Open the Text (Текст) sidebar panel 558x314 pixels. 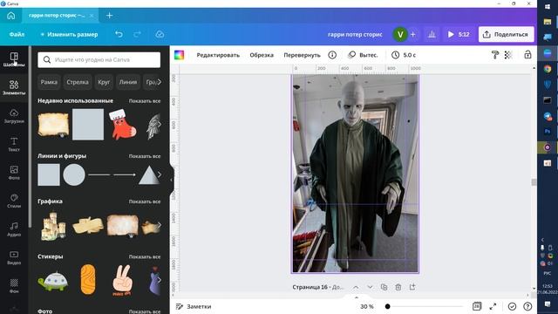(x=14, y=144)
